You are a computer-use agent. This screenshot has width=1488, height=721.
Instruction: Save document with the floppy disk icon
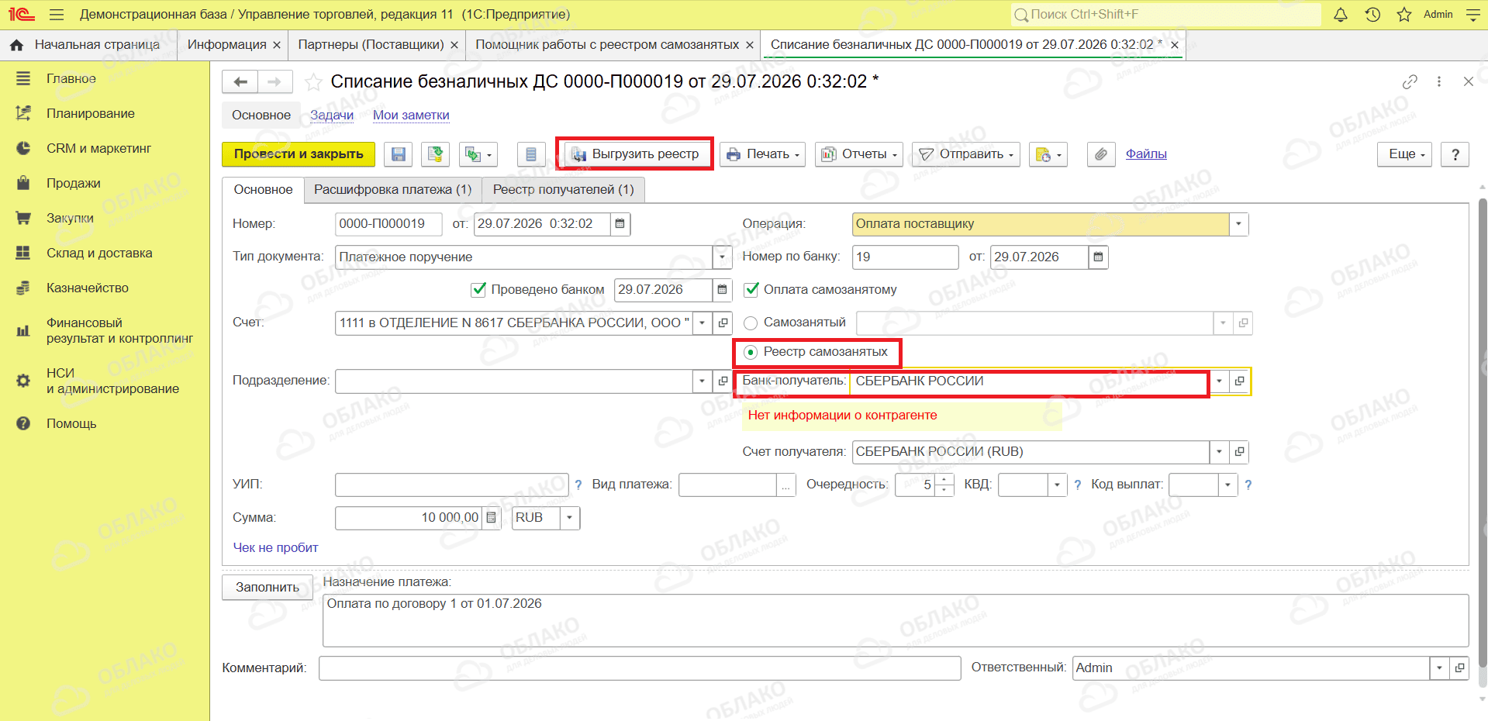point(399,154)
